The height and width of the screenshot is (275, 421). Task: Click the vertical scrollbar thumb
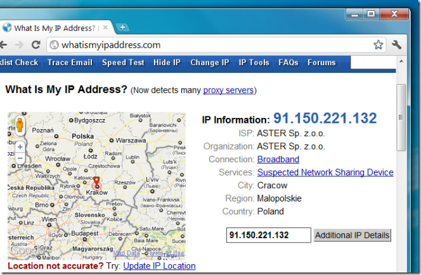(401, 117)
